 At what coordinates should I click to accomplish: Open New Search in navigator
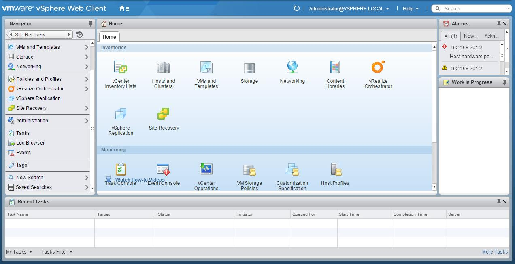[30, 178]
